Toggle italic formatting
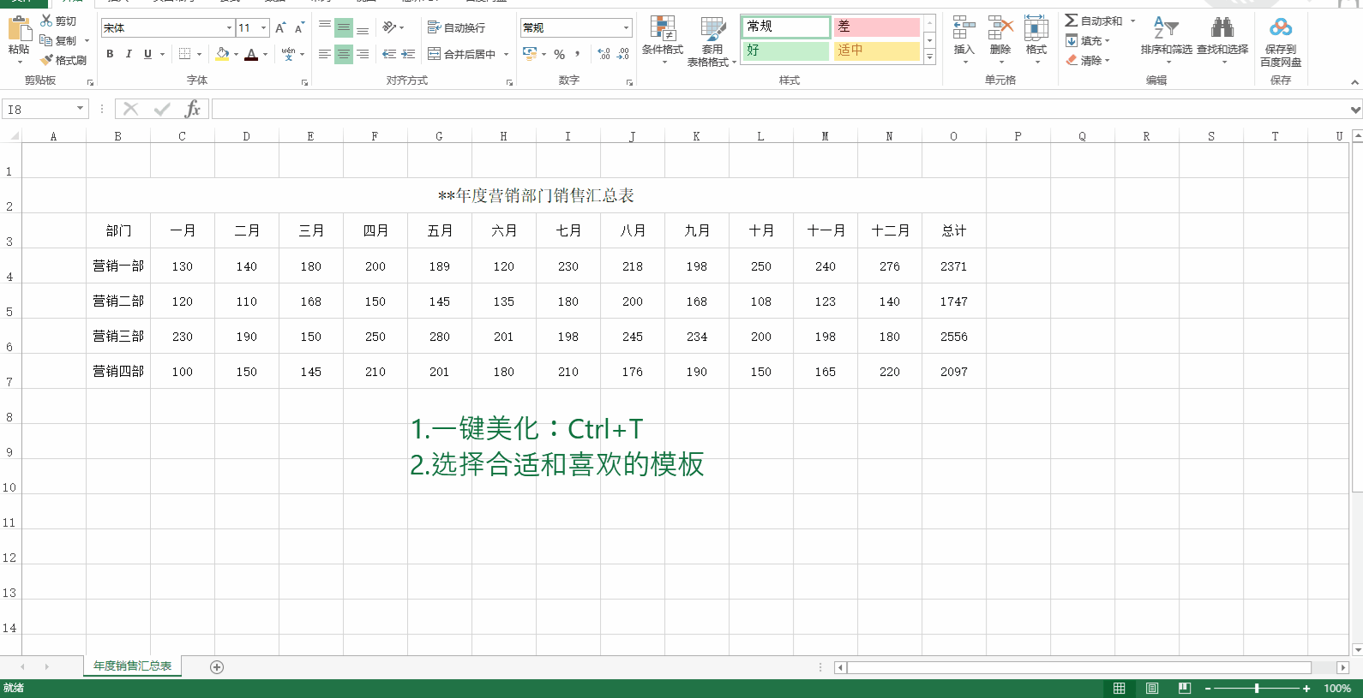 [x=129, y=54]
